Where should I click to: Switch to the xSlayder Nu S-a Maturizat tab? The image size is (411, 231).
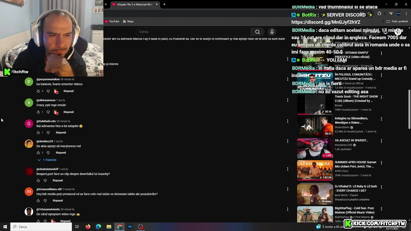[135, 4]
